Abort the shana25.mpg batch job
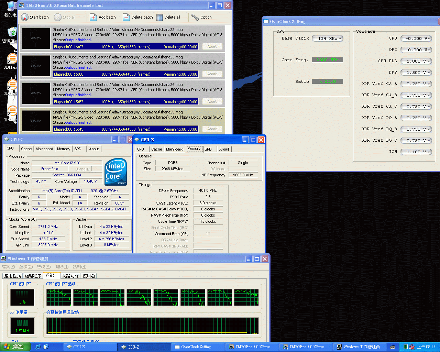 (x=212, y=129)
